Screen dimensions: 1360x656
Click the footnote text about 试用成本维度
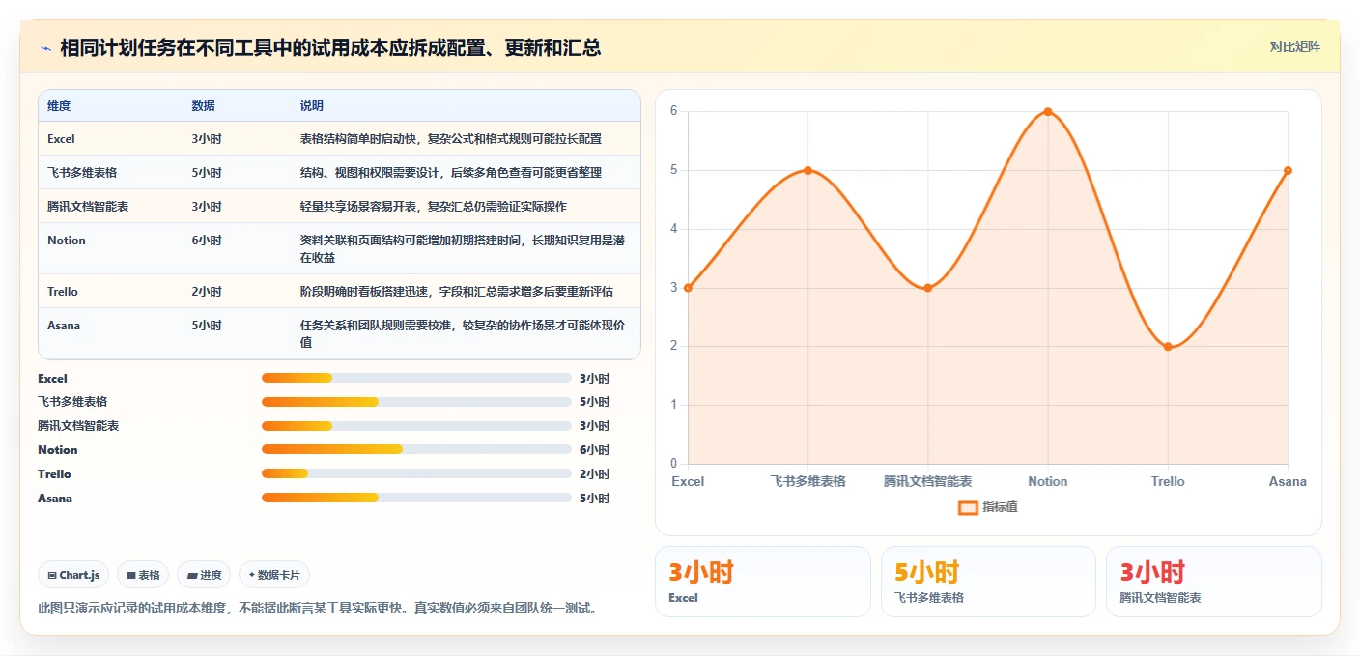click(318, 609)
